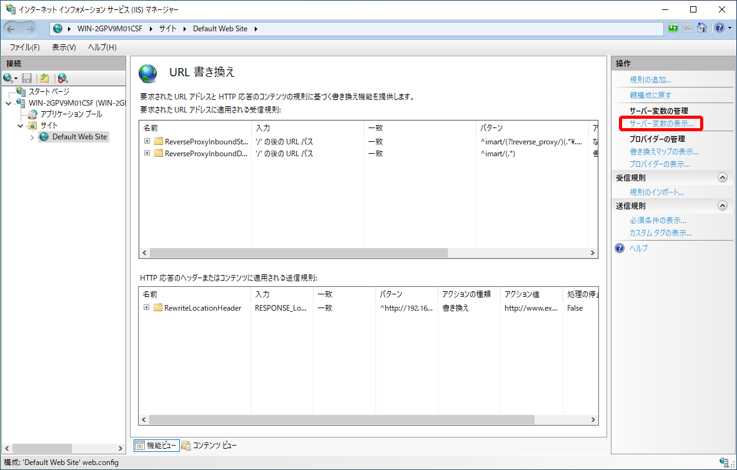Click Default Web Site breadcrumb segment
737x470 pixels.
pyautogui.click(x=220, y=29)
